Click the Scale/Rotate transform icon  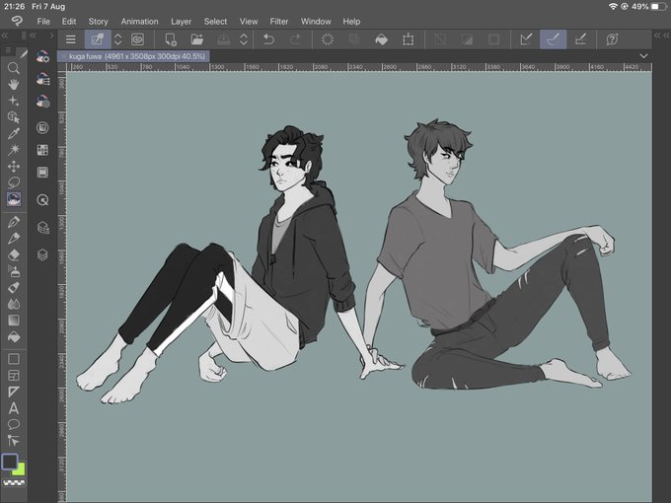click(409, 39)
